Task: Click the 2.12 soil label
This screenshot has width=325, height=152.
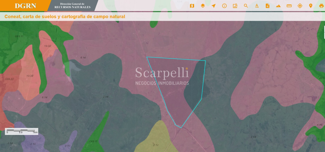Action: click(156, 145)
